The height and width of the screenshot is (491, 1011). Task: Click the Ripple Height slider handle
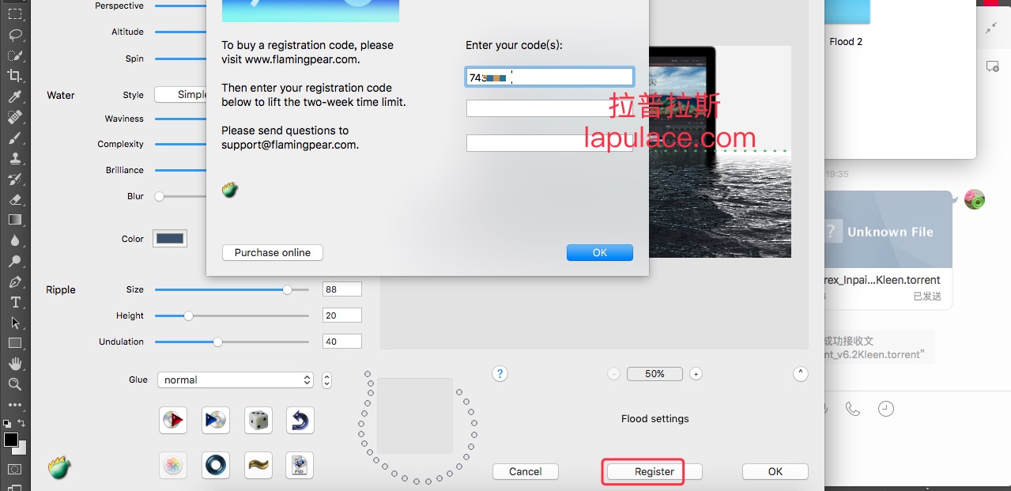(188, 316)
